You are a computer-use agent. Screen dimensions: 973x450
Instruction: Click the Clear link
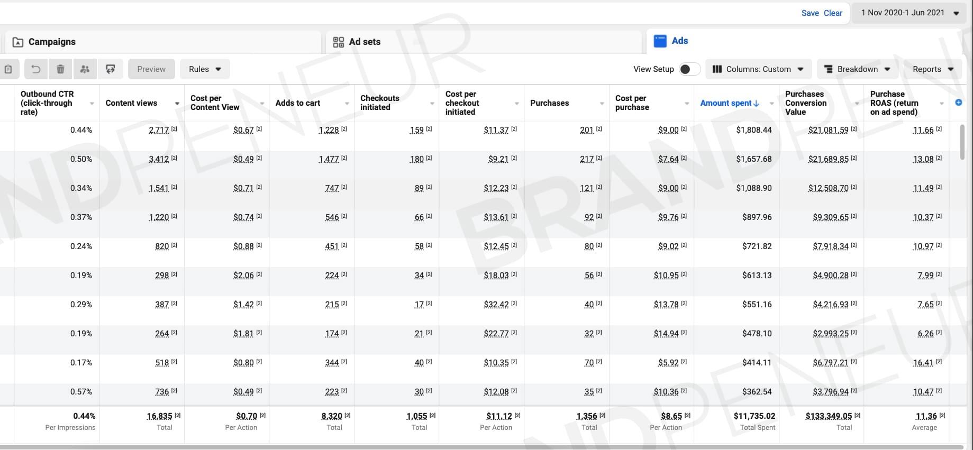(x=833, y=13)
